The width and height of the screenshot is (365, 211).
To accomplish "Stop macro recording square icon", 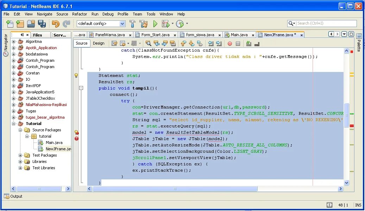I will click(x=238, y=44).
